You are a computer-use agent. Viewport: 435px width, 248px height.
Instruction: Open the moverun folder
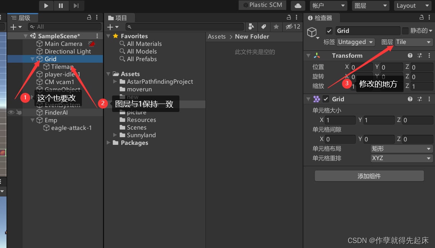(139, 89)
